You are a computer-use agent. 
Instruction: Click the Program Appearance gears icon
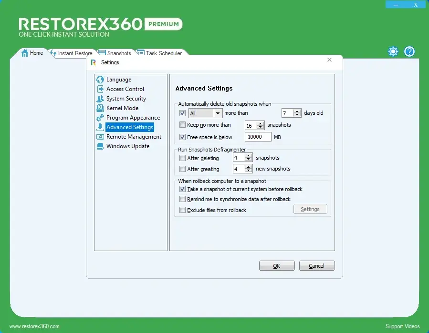[100, 118]
